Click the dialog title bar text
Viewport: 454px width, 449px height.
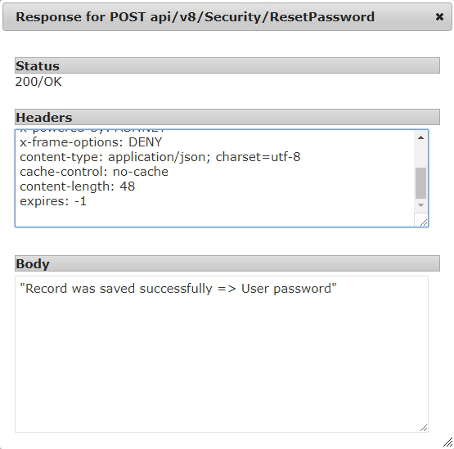point(195,17)
